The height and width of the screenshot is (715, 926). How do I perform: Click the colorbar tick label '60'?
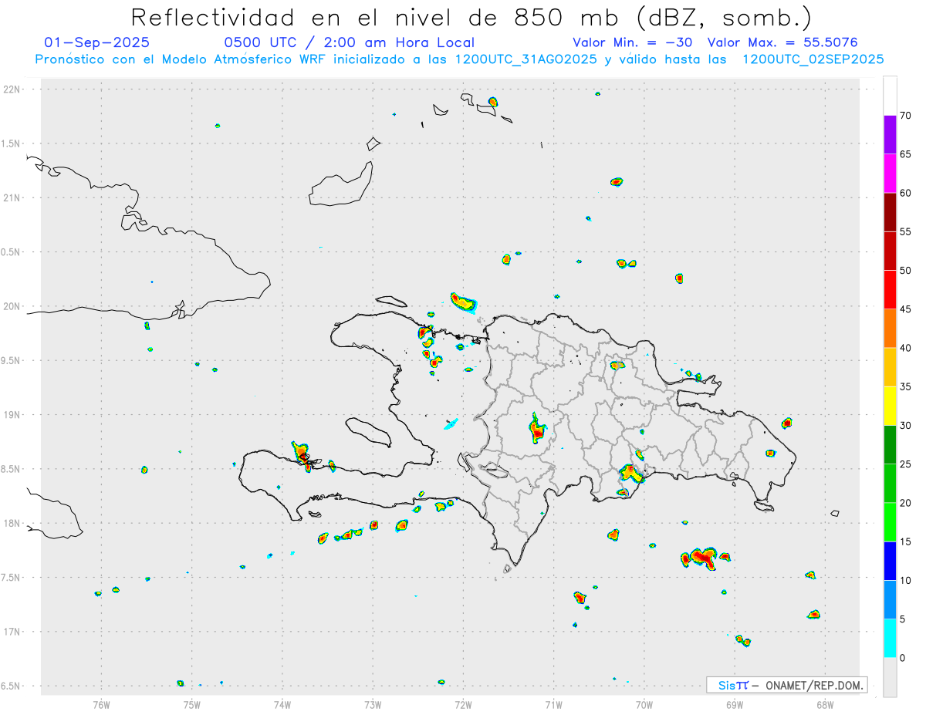[x=906, y=193]
